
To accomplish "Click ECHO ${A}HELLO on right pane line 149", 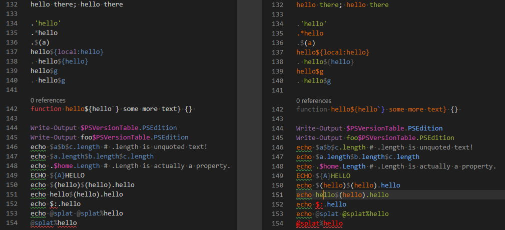I will [x=323, y=175].
